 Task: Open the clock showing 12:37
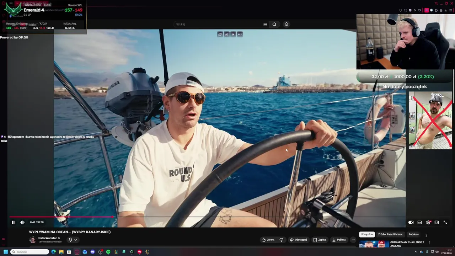pyautogui.click(x=447, y=252)
